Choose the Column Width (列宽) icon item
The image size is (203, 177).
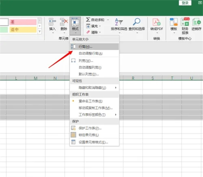[74, 61]
